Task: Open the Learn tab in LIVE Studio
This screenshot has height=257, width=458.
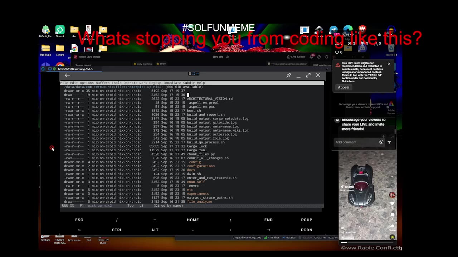Action: tap(161, 64)
